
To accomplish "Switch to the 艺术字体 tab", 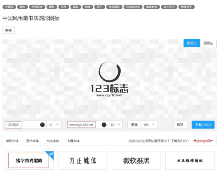I will click(33, 141).
